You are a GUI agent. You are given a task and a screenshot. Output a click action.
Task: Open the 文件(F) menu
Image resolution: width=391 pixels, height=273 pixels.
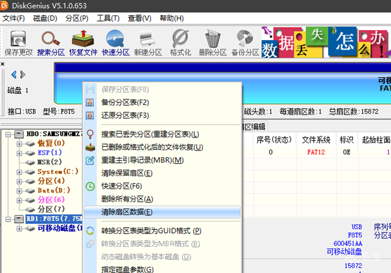[x=14, y=18]
